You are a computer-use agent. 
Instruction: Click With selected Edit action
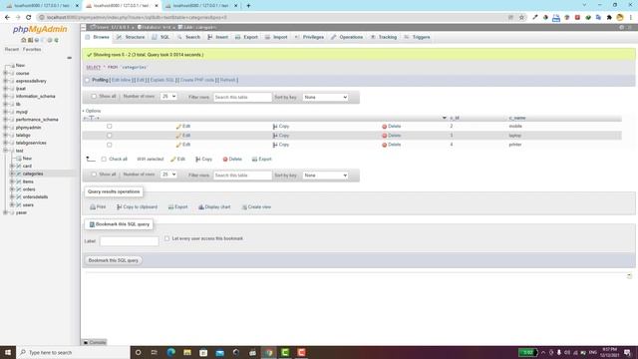point(177,160)
